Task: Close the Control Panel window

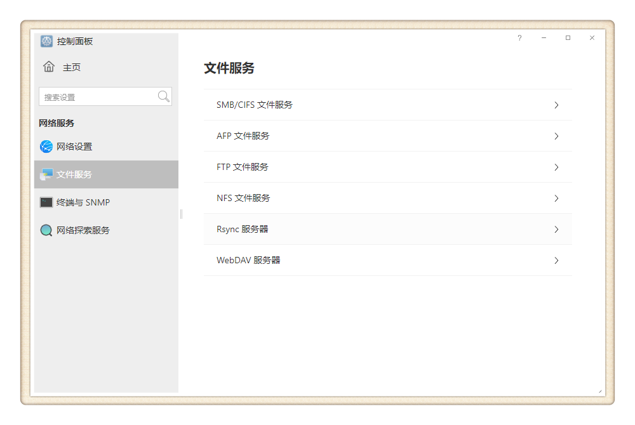Action: [x=592, y=37]
